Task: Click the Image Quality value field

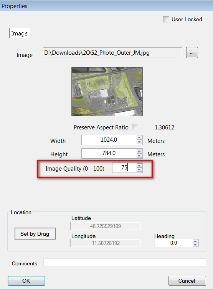Action: [x=124, y=168]
